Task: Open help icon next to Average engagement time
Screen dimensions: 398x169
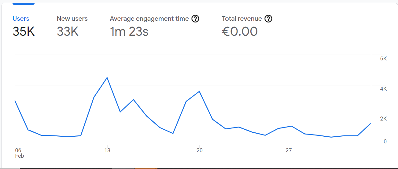Action: [195, 19]
